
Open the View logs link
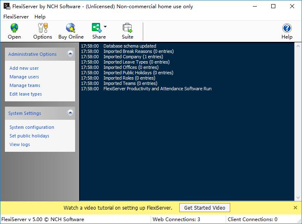click(20, 144)
